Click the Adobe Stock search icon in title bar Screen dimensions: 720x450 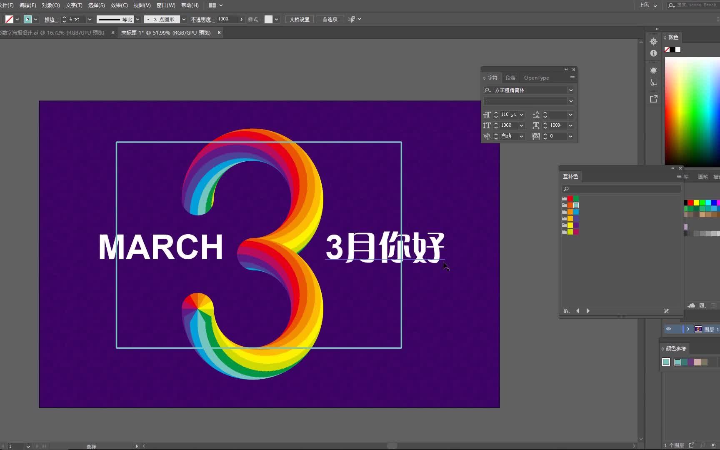pos(670,5)
